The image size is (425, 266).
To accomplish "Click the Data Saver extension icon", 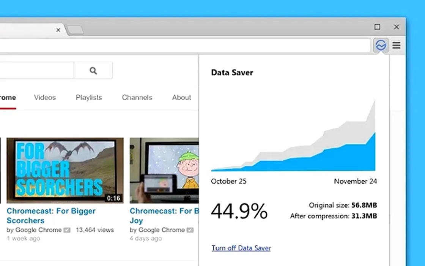I will point(380,46).
